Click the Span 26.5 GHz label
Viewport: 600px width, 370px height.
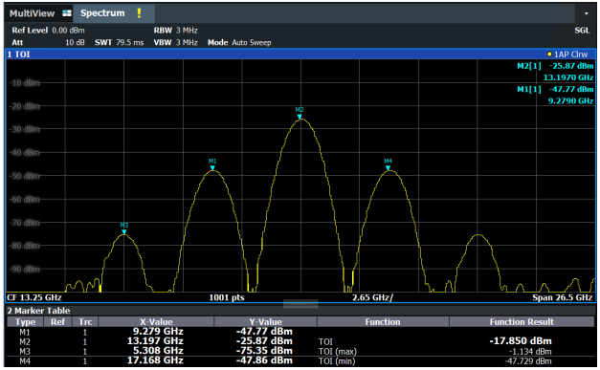point(562,297)
